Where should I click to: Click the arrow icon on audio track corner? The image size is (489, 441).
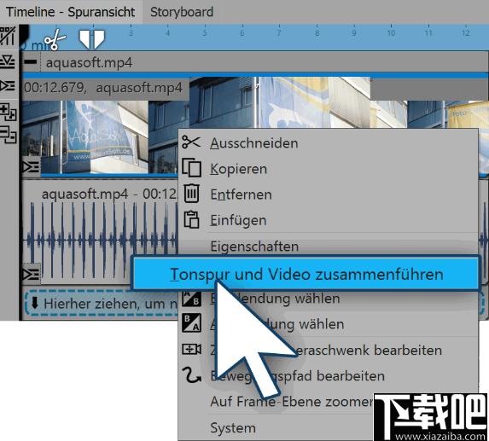[x=32, y=275]
